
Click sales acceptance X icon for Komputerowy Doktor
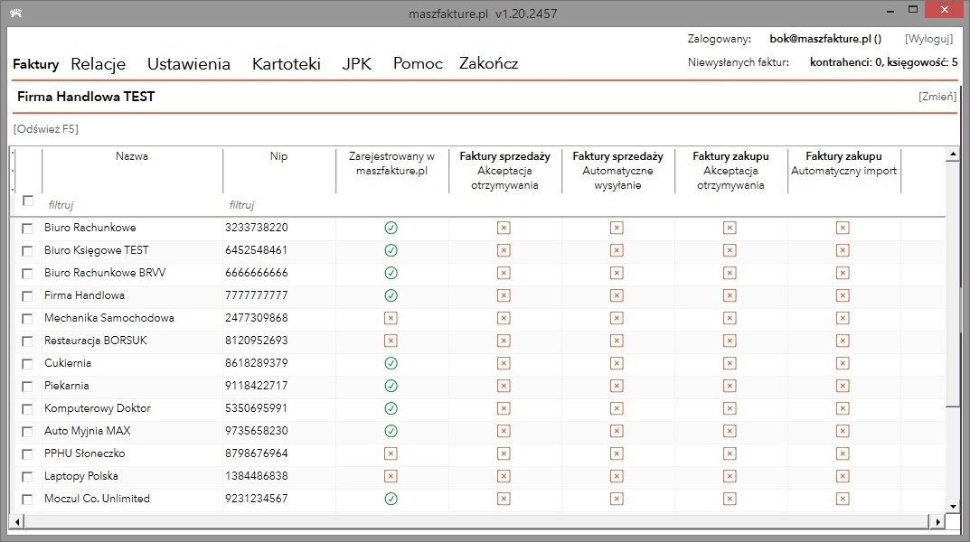(x=504, y=408)
